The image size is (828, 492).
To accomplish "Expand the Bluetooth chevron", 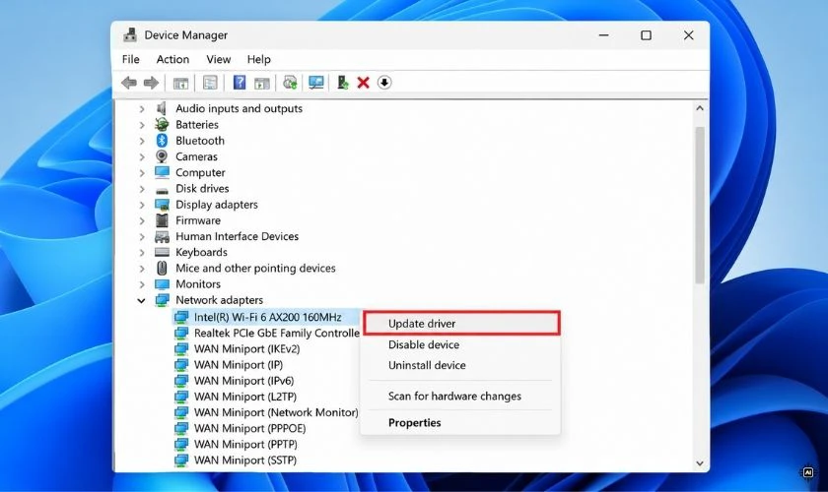I will [x=142, y=141].
